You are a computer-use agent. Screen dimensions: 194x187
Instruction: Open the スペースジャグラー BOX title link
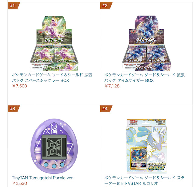(x=52, y=77)
